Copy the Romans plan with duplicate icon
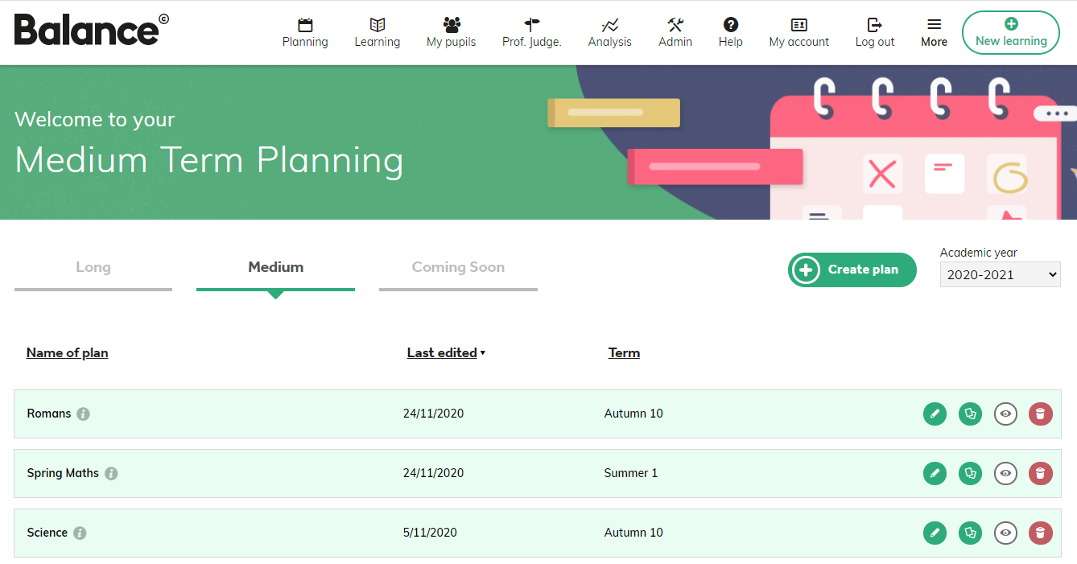The width and height of the screenshot is (1077, 564). point(970,414)
